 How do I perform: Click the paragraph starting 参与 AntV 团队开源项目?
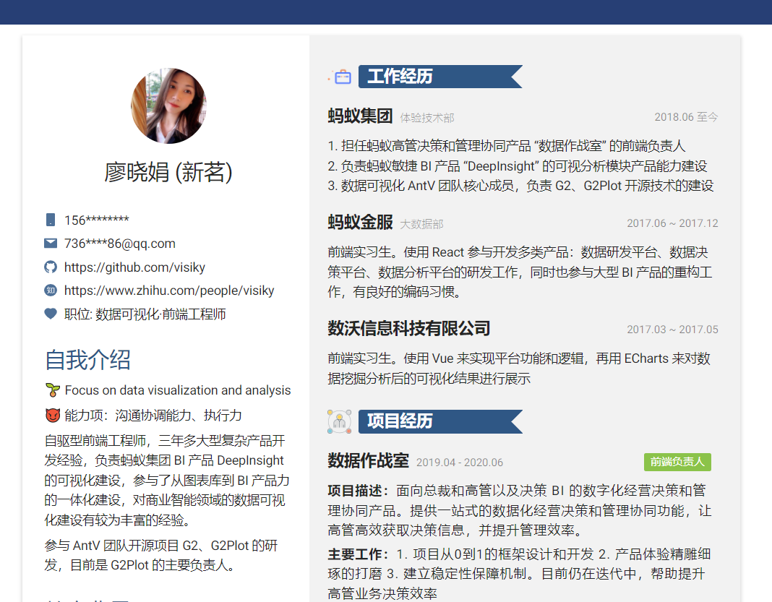coord(161,555)
